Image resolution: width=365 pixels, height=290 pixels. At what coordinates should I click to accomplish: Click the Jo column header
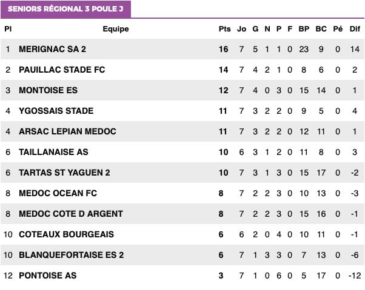[242, 29]
